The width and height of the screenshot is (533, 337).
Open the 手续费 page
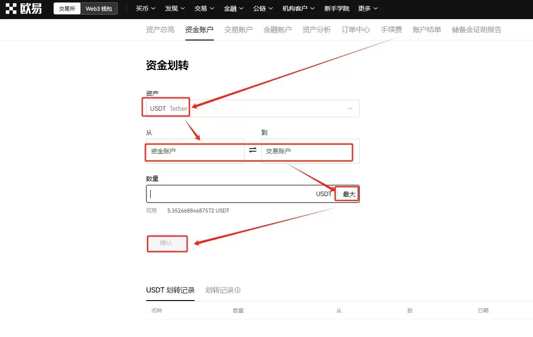click(391, 29)
